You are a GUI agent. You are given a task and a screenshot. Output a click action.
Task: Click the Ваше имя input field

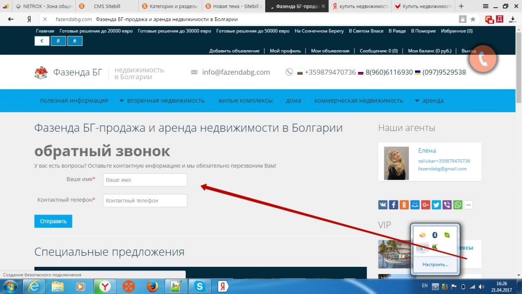pos(145,180)
